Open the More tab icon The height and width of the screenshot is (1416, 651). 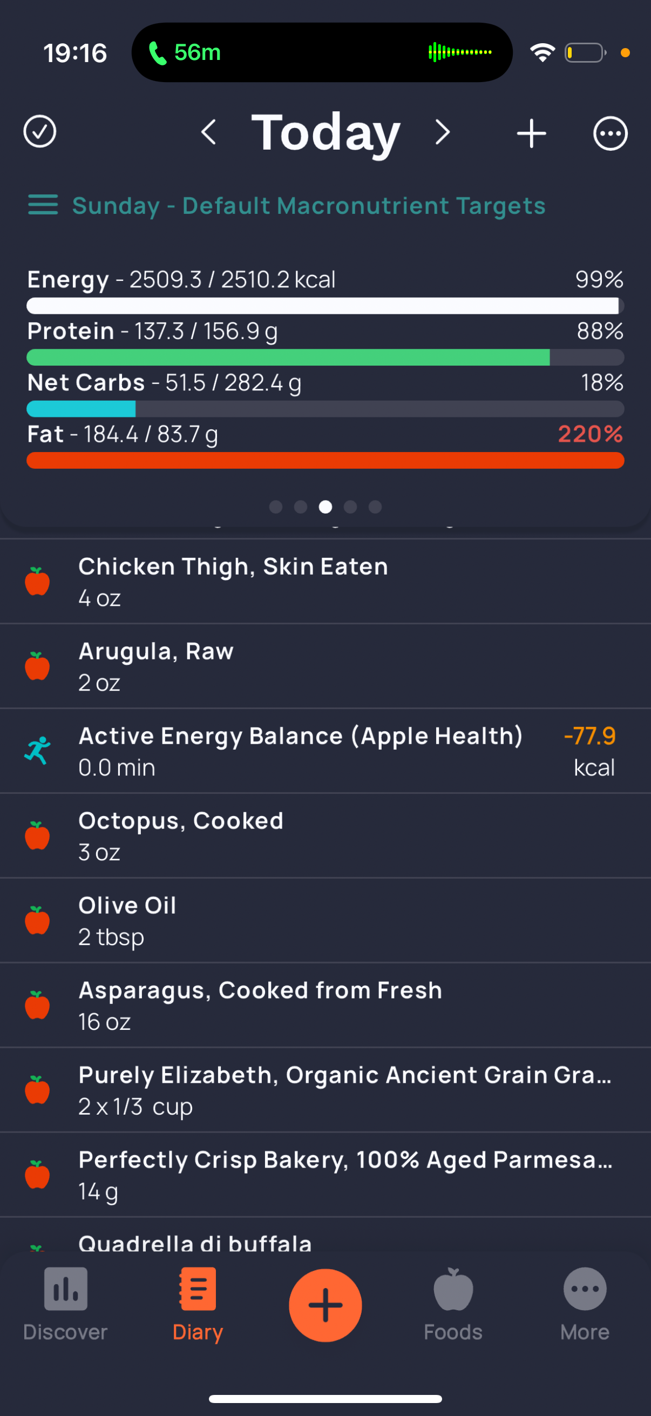(x=585, y=1289)
